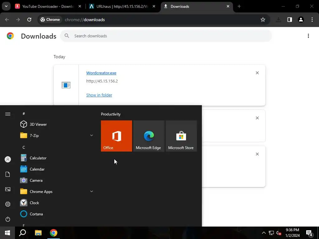The image size is (319, 239).
Task: Open the Downloads page more-actions menu
Action: (x=308, y=36)
